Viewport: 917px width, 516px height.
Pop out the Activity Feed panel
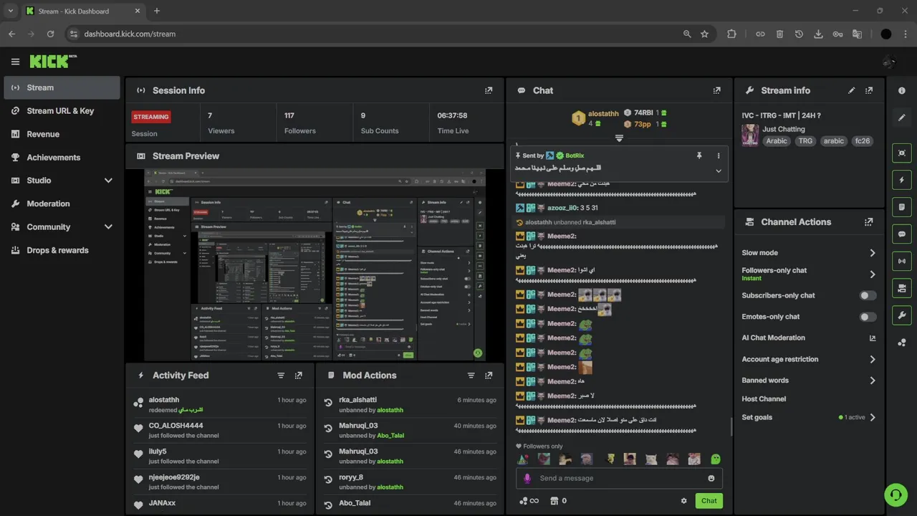pyautogui.click(x=299, y=375)
